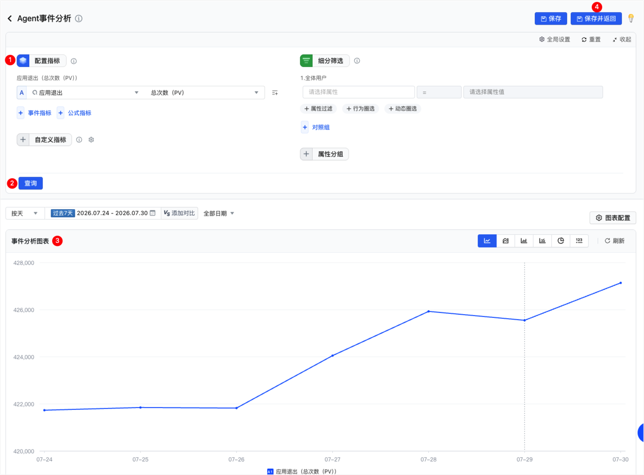Go back using the arrow beside Agent事件分析
Screen dimensions: 644x475
(9, 18)
